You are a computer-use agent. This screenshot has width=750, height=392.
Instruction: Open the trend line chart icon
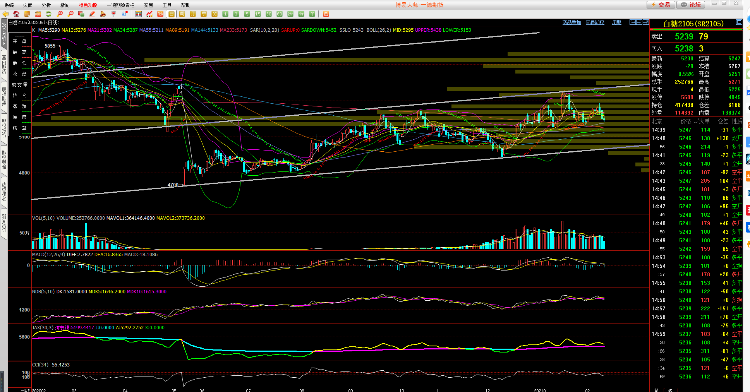pyautogui.click(x=149, y=14)
